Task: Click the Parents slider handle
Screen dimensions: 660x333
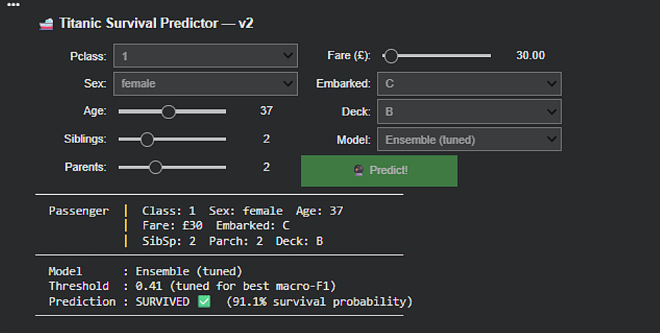Action: [x=155, y=167]
